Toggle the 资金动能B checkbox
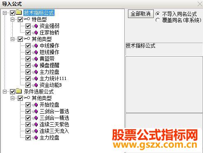This screenshot has height=153, width=203. (x=28, y=85)
